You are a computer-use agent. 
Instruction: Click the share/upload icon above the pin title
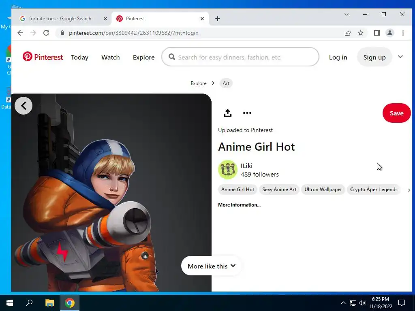click(x=228, y=113)
